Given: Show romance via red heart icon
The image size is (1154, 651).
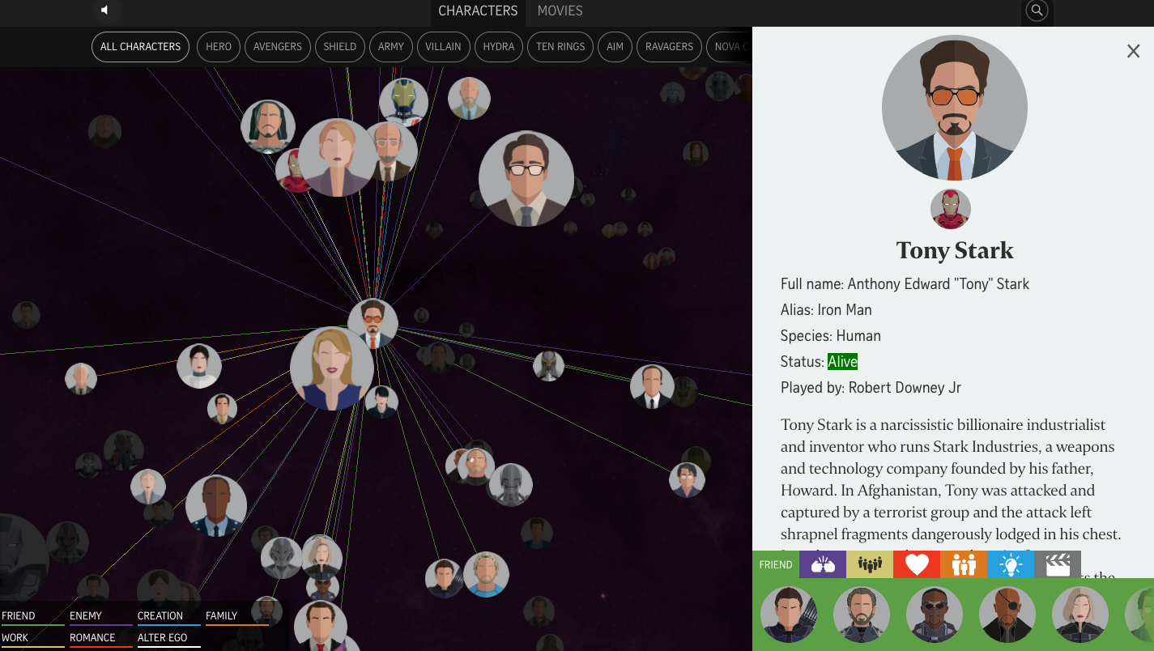Looking at the screenshot, I should tap(917, 564).
